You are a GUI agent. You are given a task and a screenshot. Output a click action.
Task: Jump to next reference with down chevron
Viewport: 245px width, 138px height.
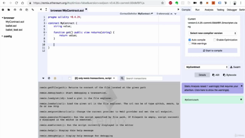pyautogui.click(x=175, y=14)
